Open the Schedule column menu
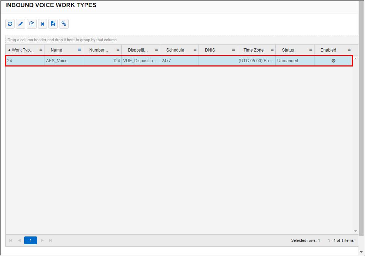365x256 pixels. coord(195,50)
